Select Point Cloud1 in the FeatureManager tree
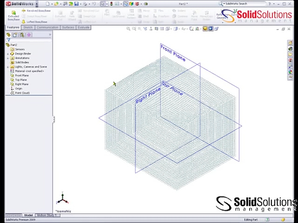298x223 pixels. (x=22, y=93)
